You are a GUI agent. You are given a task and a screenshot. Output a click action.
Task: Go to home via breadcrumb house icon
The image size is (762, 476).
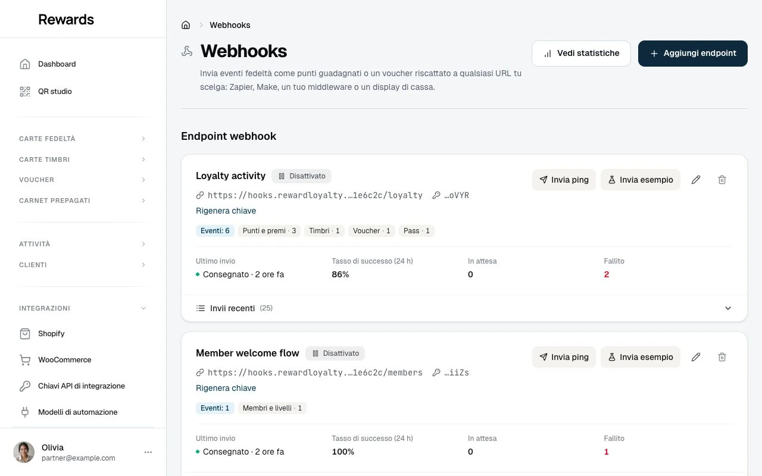(x=186, y=25)
